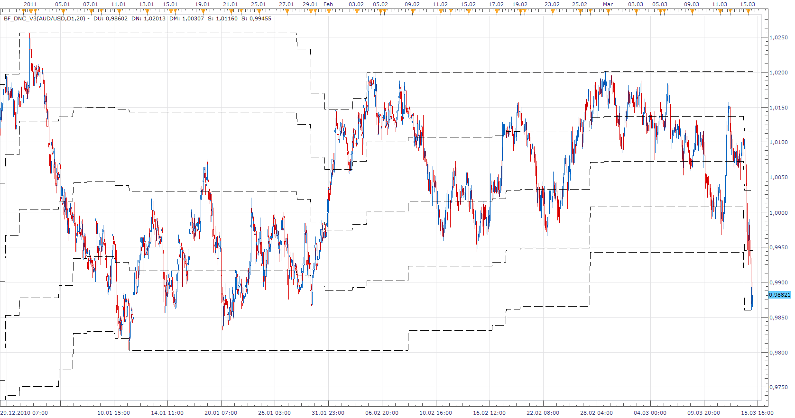The image size is (795, 418).
Task: Click the orange marker below 09.02
Action: point(412,11)
